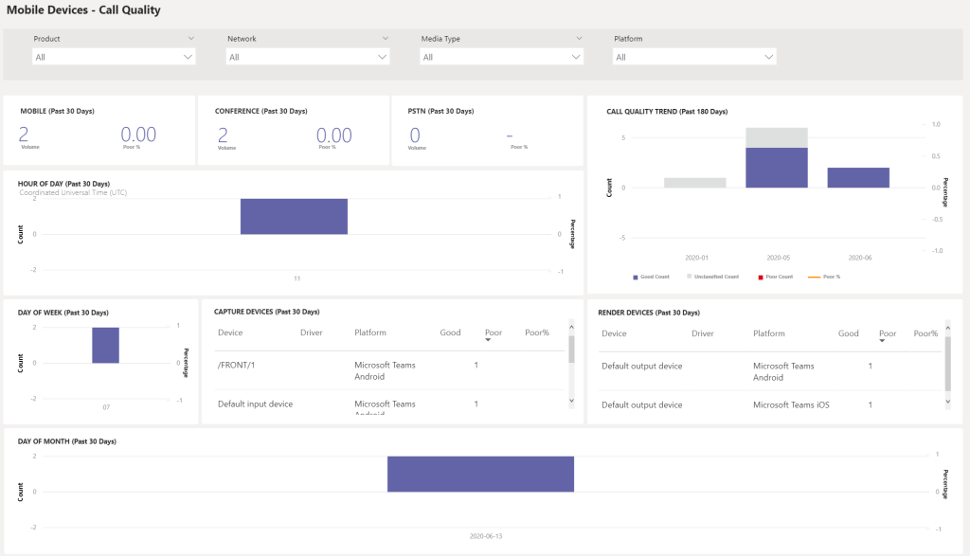The height and width of the screenshot is (556, 970).
Task: Click the chevron icon beside Product header
Action: tap(191, 39)
